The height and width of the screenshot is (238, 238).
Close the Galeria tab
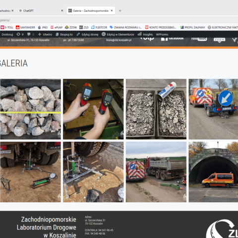click(x=112, y=11)
